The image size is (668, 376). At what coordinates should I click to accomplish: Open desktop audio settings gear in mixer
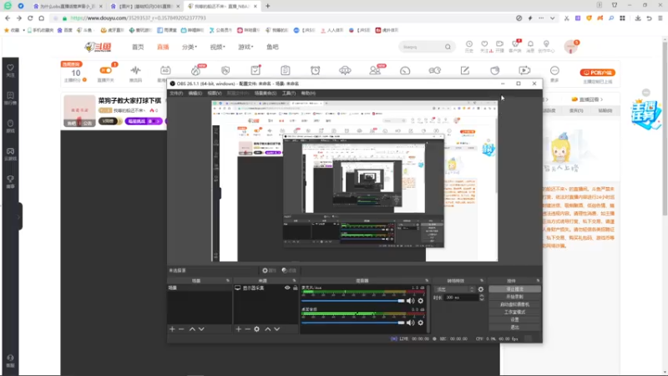click(x=421, y=323)
